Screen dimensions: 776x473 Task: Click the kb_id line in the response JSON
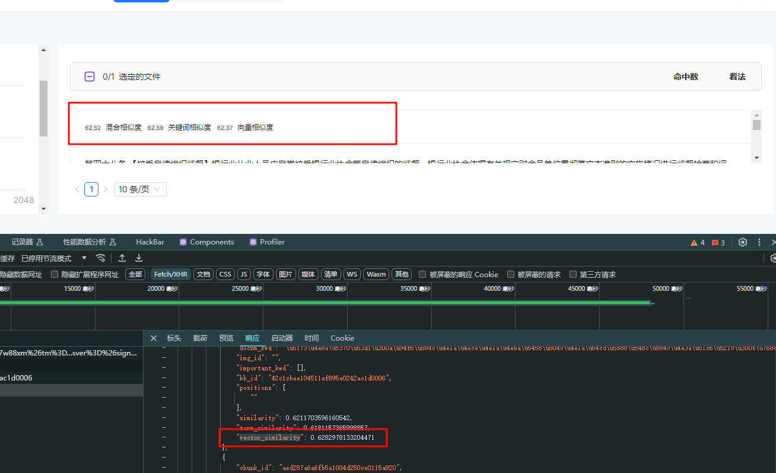click(314, 377)
